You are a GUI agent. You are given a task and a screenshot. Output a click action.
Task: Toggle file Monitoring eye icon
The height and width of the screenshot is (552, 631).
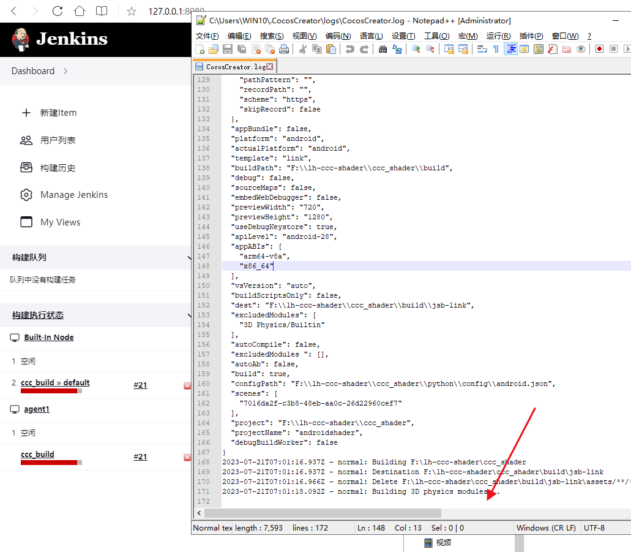coord(581,49)
